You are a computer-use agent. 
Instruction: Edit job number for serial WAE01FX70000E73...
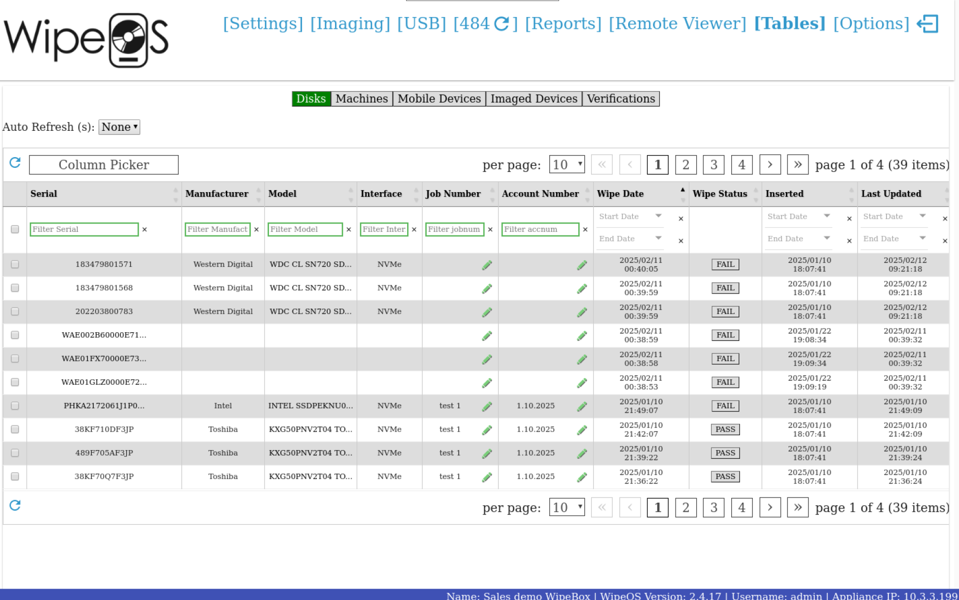(487, 359)
